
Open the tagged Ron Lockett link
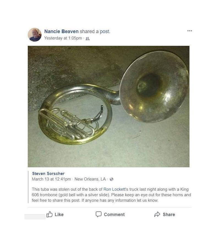pyautogui.click(x=114, y=189)
